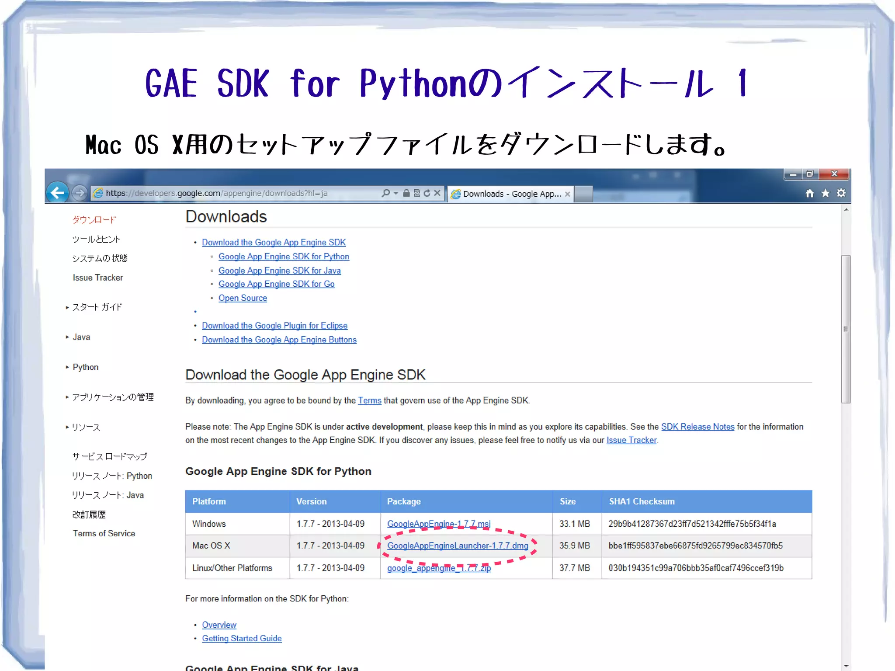Click the Windows SHA1 checksum 29b9b412...
The image size is (895, 671).
click(x=692, y=524)
